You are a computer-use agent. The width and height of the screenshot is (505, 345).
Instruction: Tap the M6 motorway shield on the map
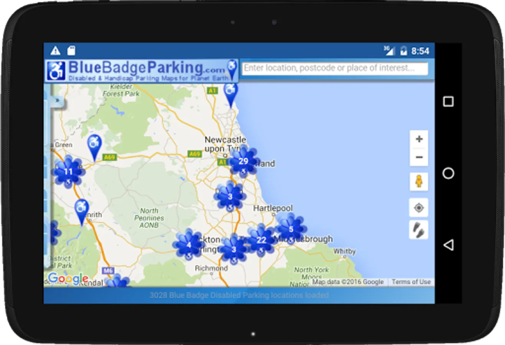click(x=108, y=271)
